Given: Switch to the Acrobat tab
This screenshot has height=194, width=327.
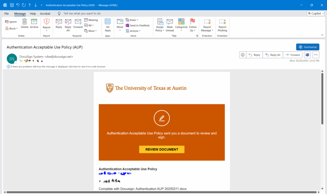Looking at the screenshot, I should pyautogui.click(x=45, y=14).
